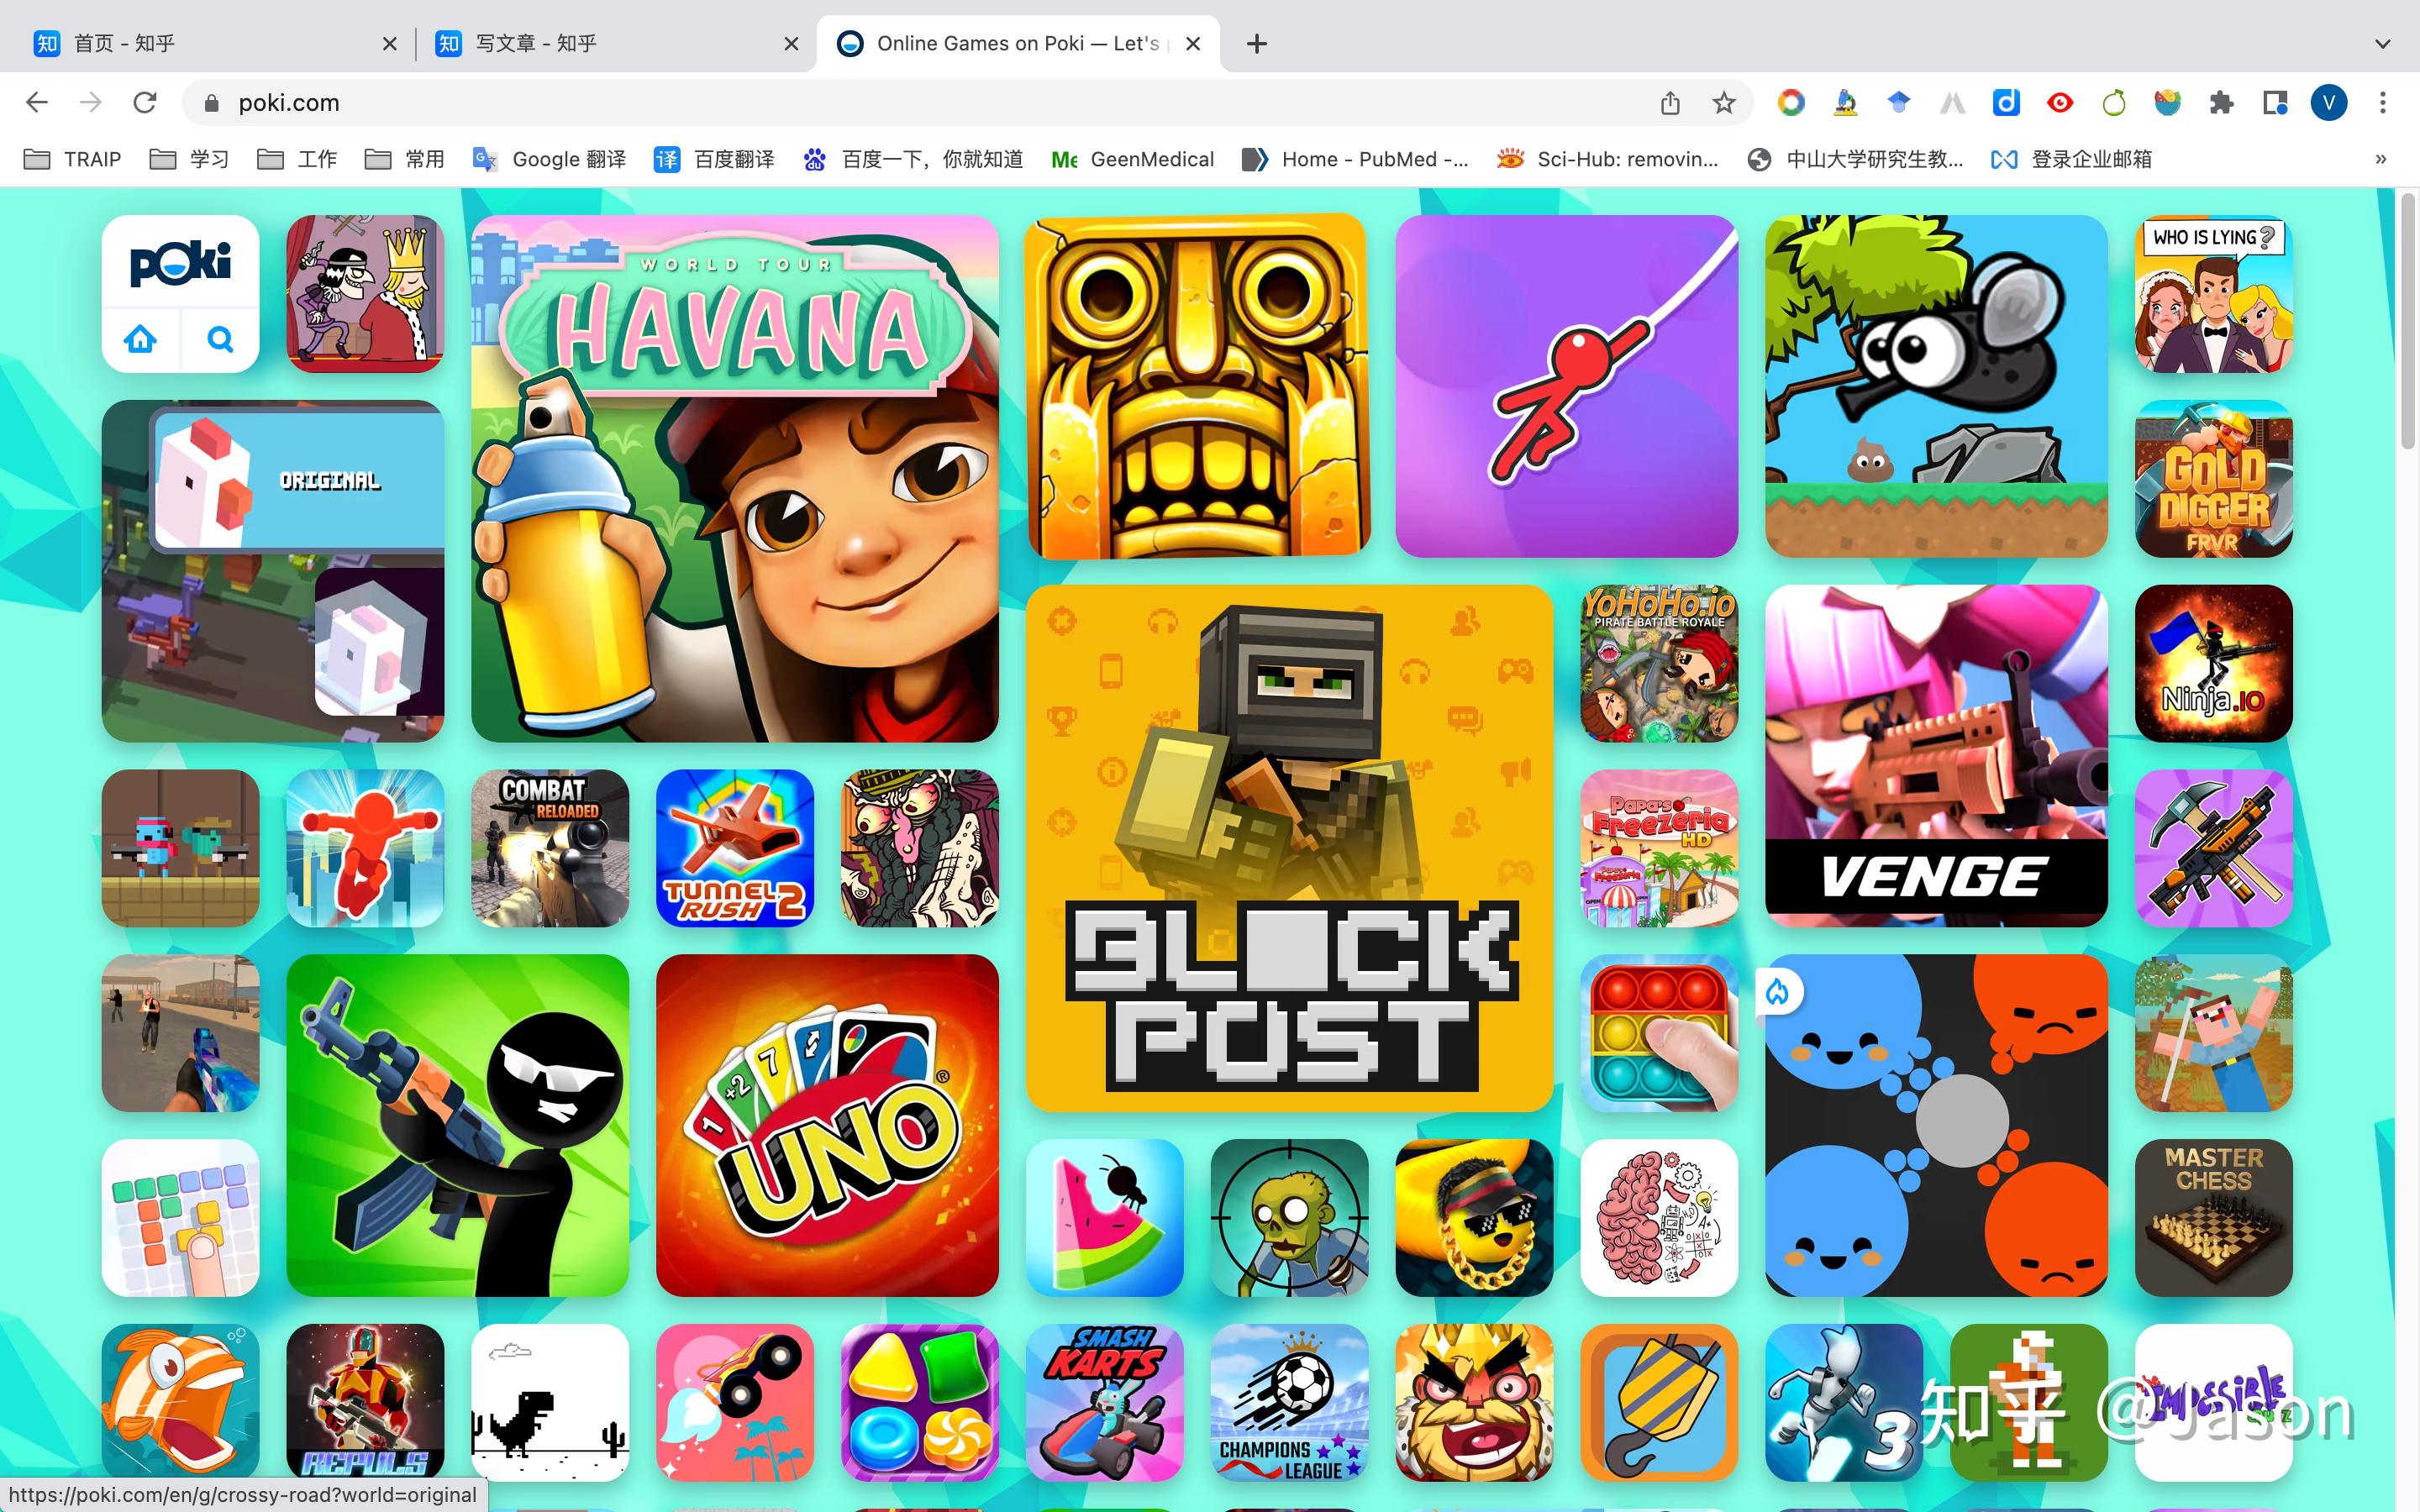Click the bookmark star icon
Screen dimensions: 2420x1512
pyautogui.click(x=1723, y=103)
